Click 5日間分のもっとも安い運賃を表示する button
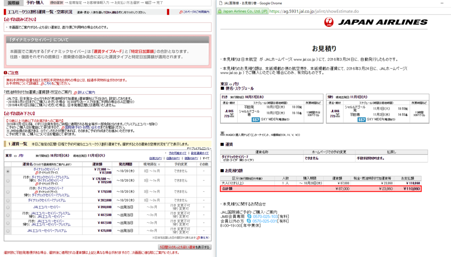 coord(185,247)
